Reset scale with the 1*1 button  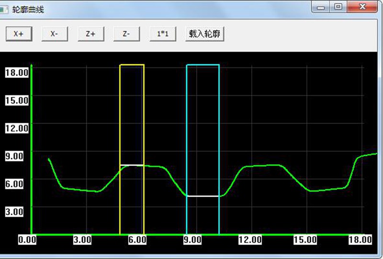click(x=163, y=34)
